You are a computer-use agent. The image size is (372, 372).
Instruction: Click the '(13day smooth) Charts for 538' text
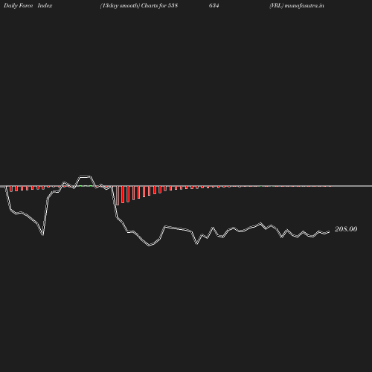(139, 6)
